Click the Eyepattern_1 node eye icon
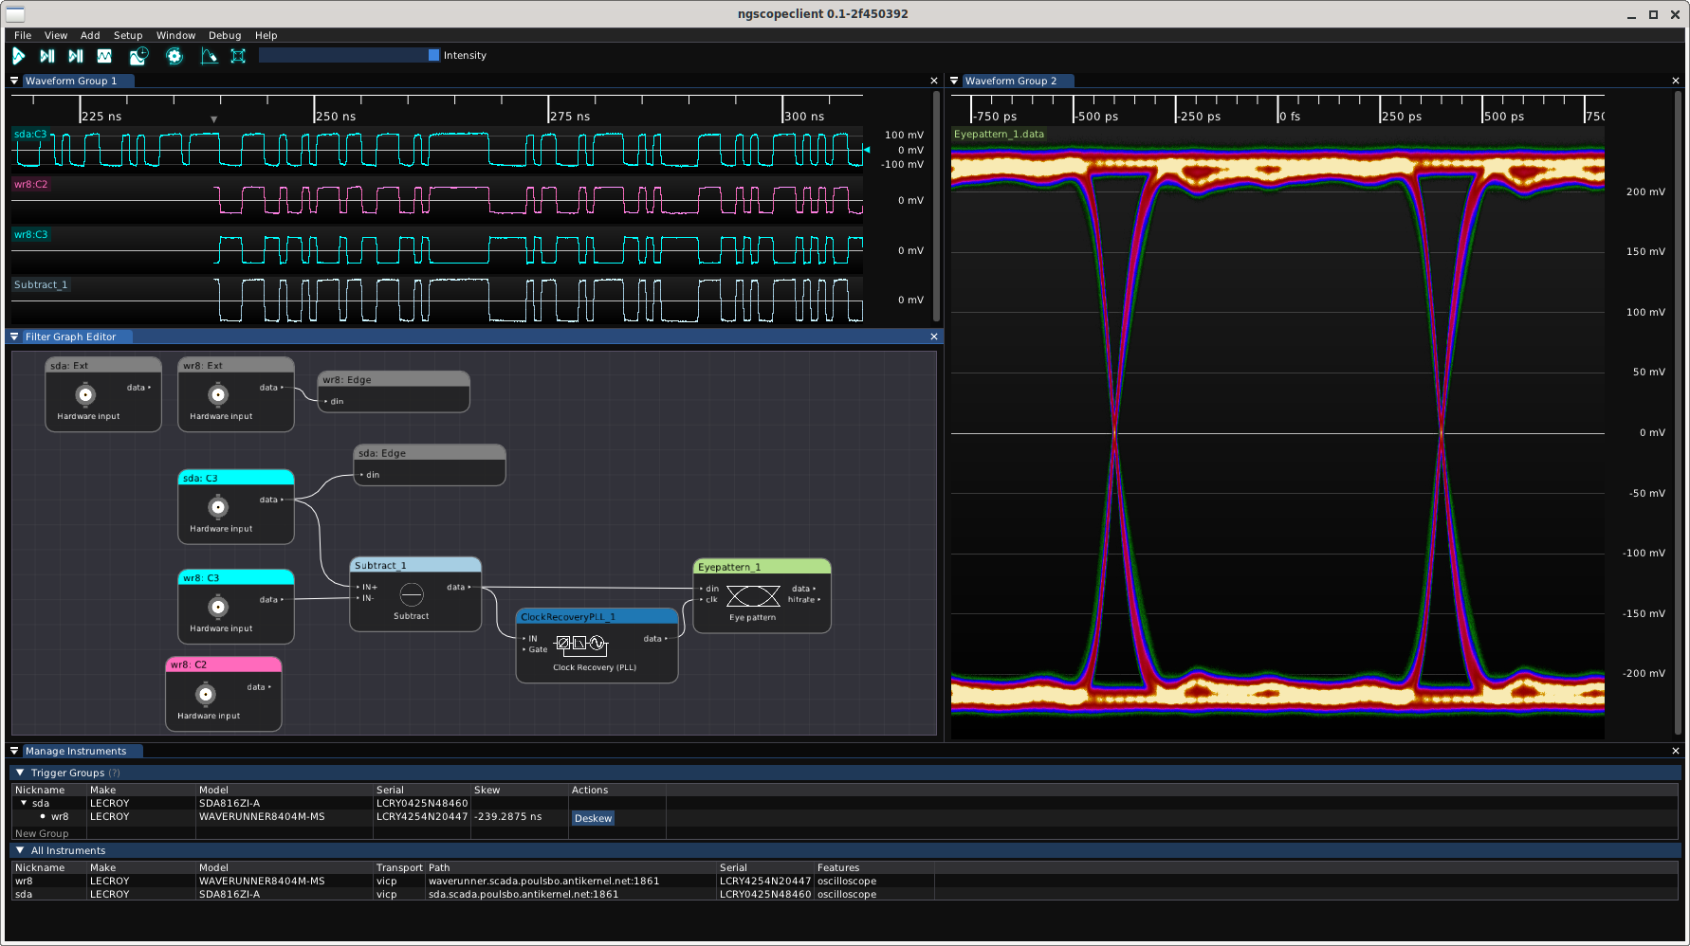The width and height of the screenshot is (1690, 946). [x=753, y=595]
